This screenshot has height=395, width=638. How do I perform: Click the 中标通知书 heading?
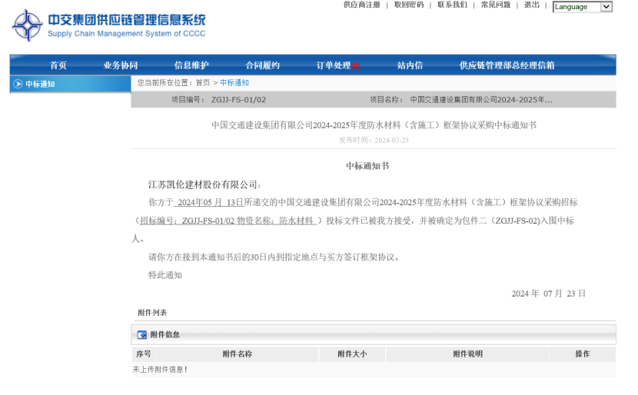pos(367,165)
